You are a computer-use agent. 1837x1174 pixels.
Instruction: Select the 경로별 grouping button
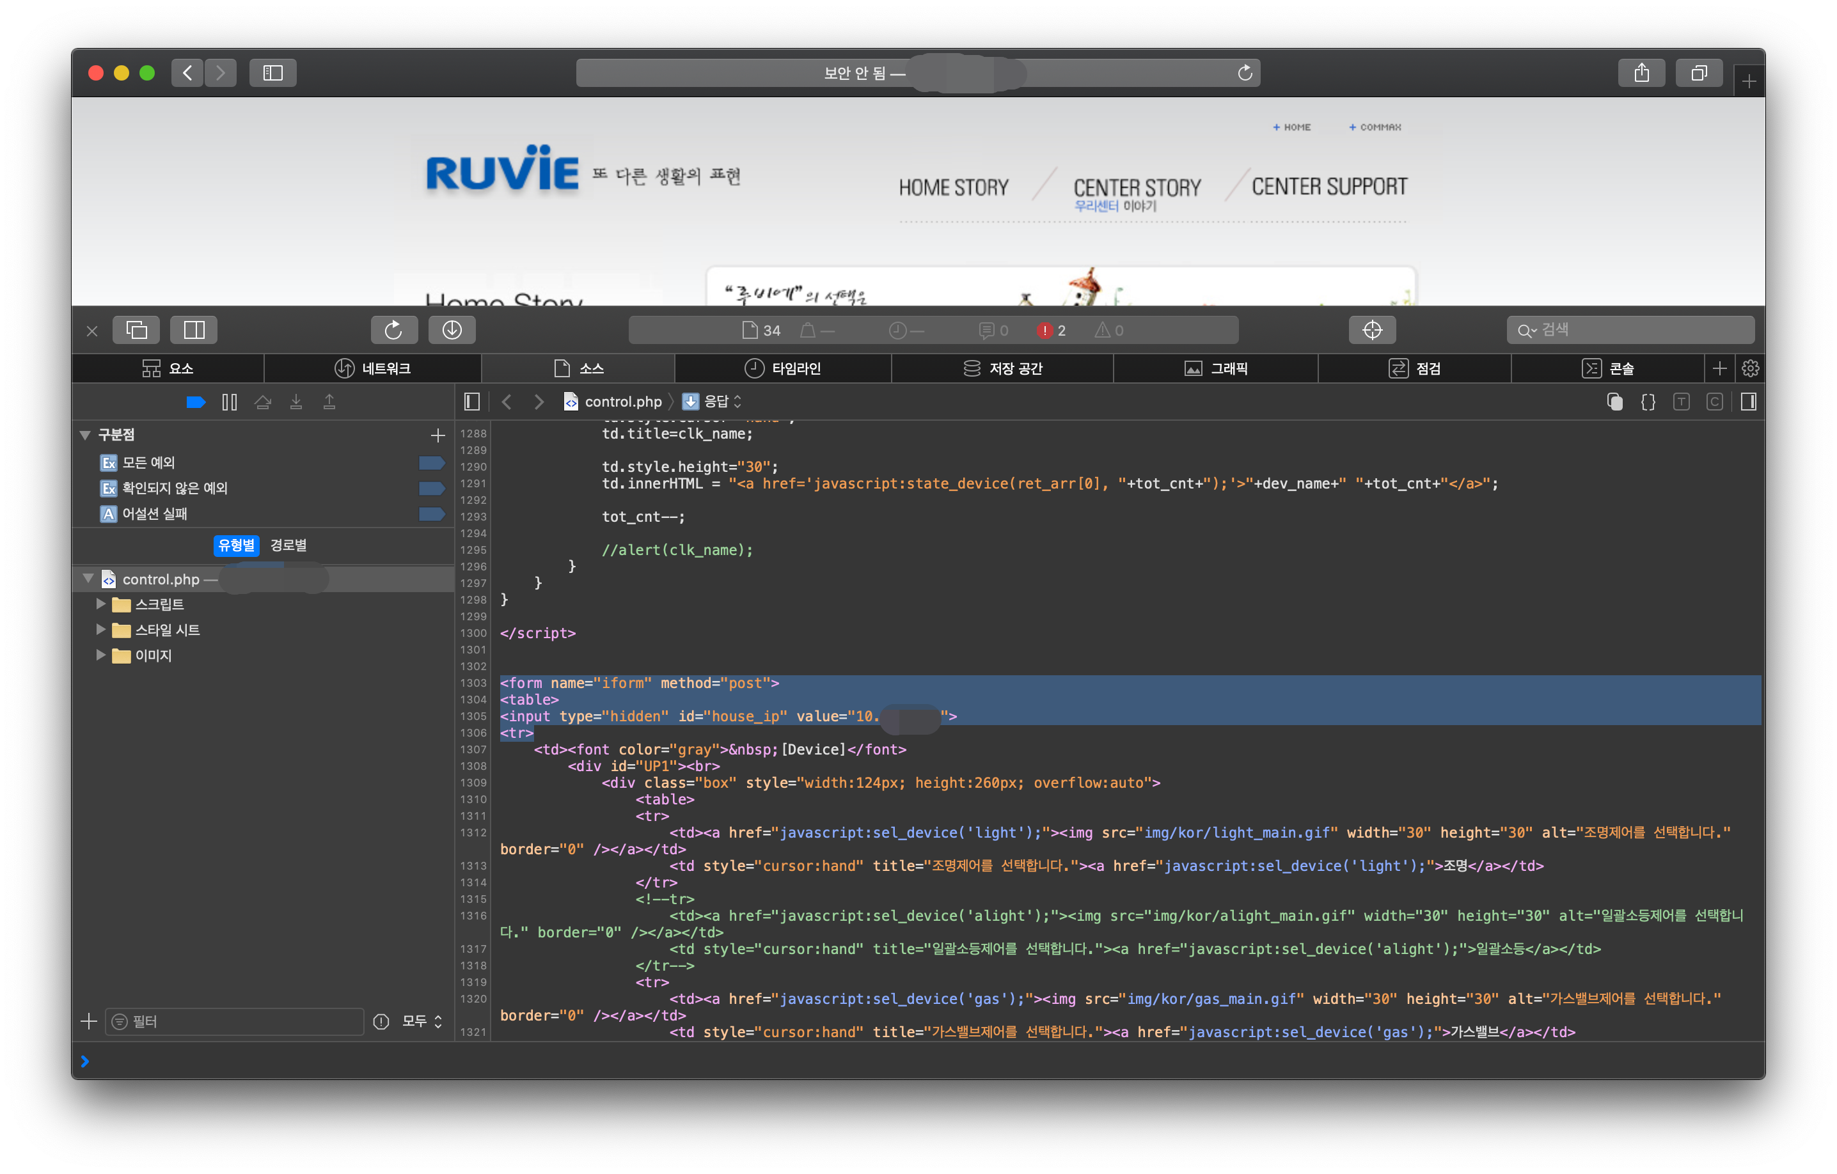(288, 545)
